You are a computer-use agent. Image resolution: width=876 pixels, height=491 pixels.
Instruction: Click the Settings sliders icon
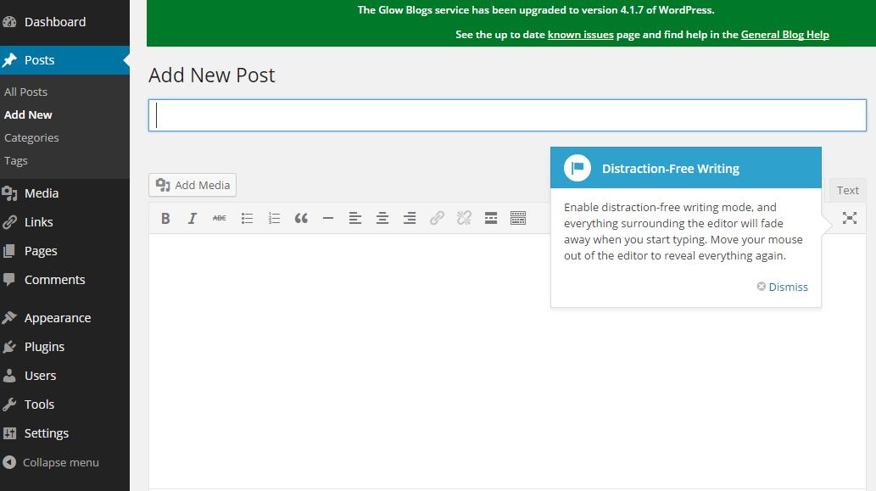9,433
